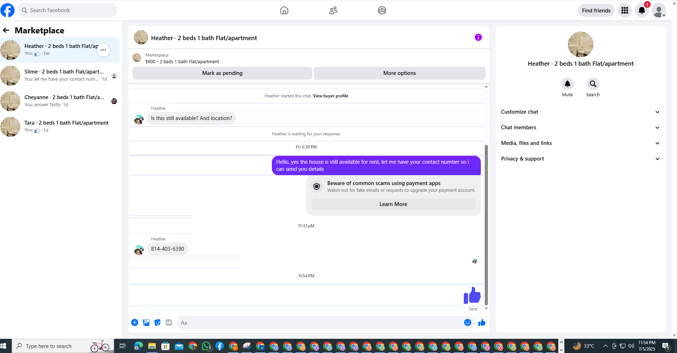Select the 814-403-6390 message
Viewport: 677px width, 353px height.
[167, 249]
